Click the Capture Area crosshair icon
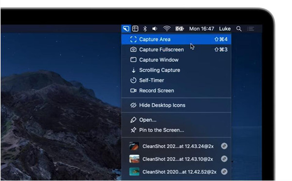 [x=133, y=39]
